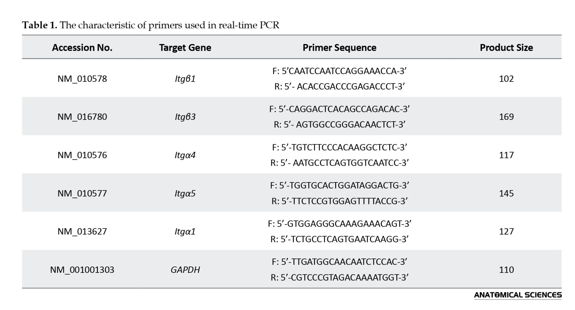Screen dimensions: 575x310
Task: Click the Itgβ3 gene name
Action: 185,117
